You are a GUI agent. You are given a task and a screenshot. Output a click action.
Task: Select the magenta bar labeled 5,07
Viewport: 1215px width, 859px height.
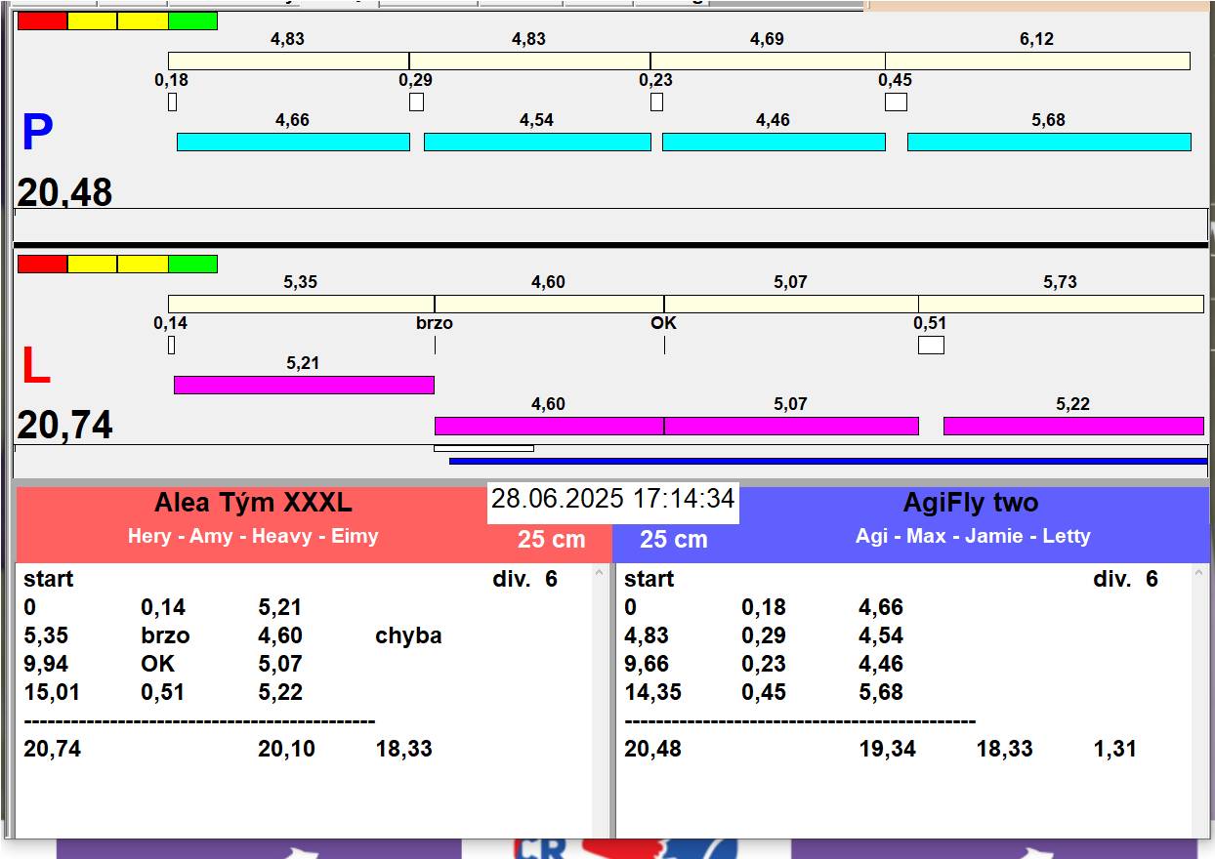[791, 426]
